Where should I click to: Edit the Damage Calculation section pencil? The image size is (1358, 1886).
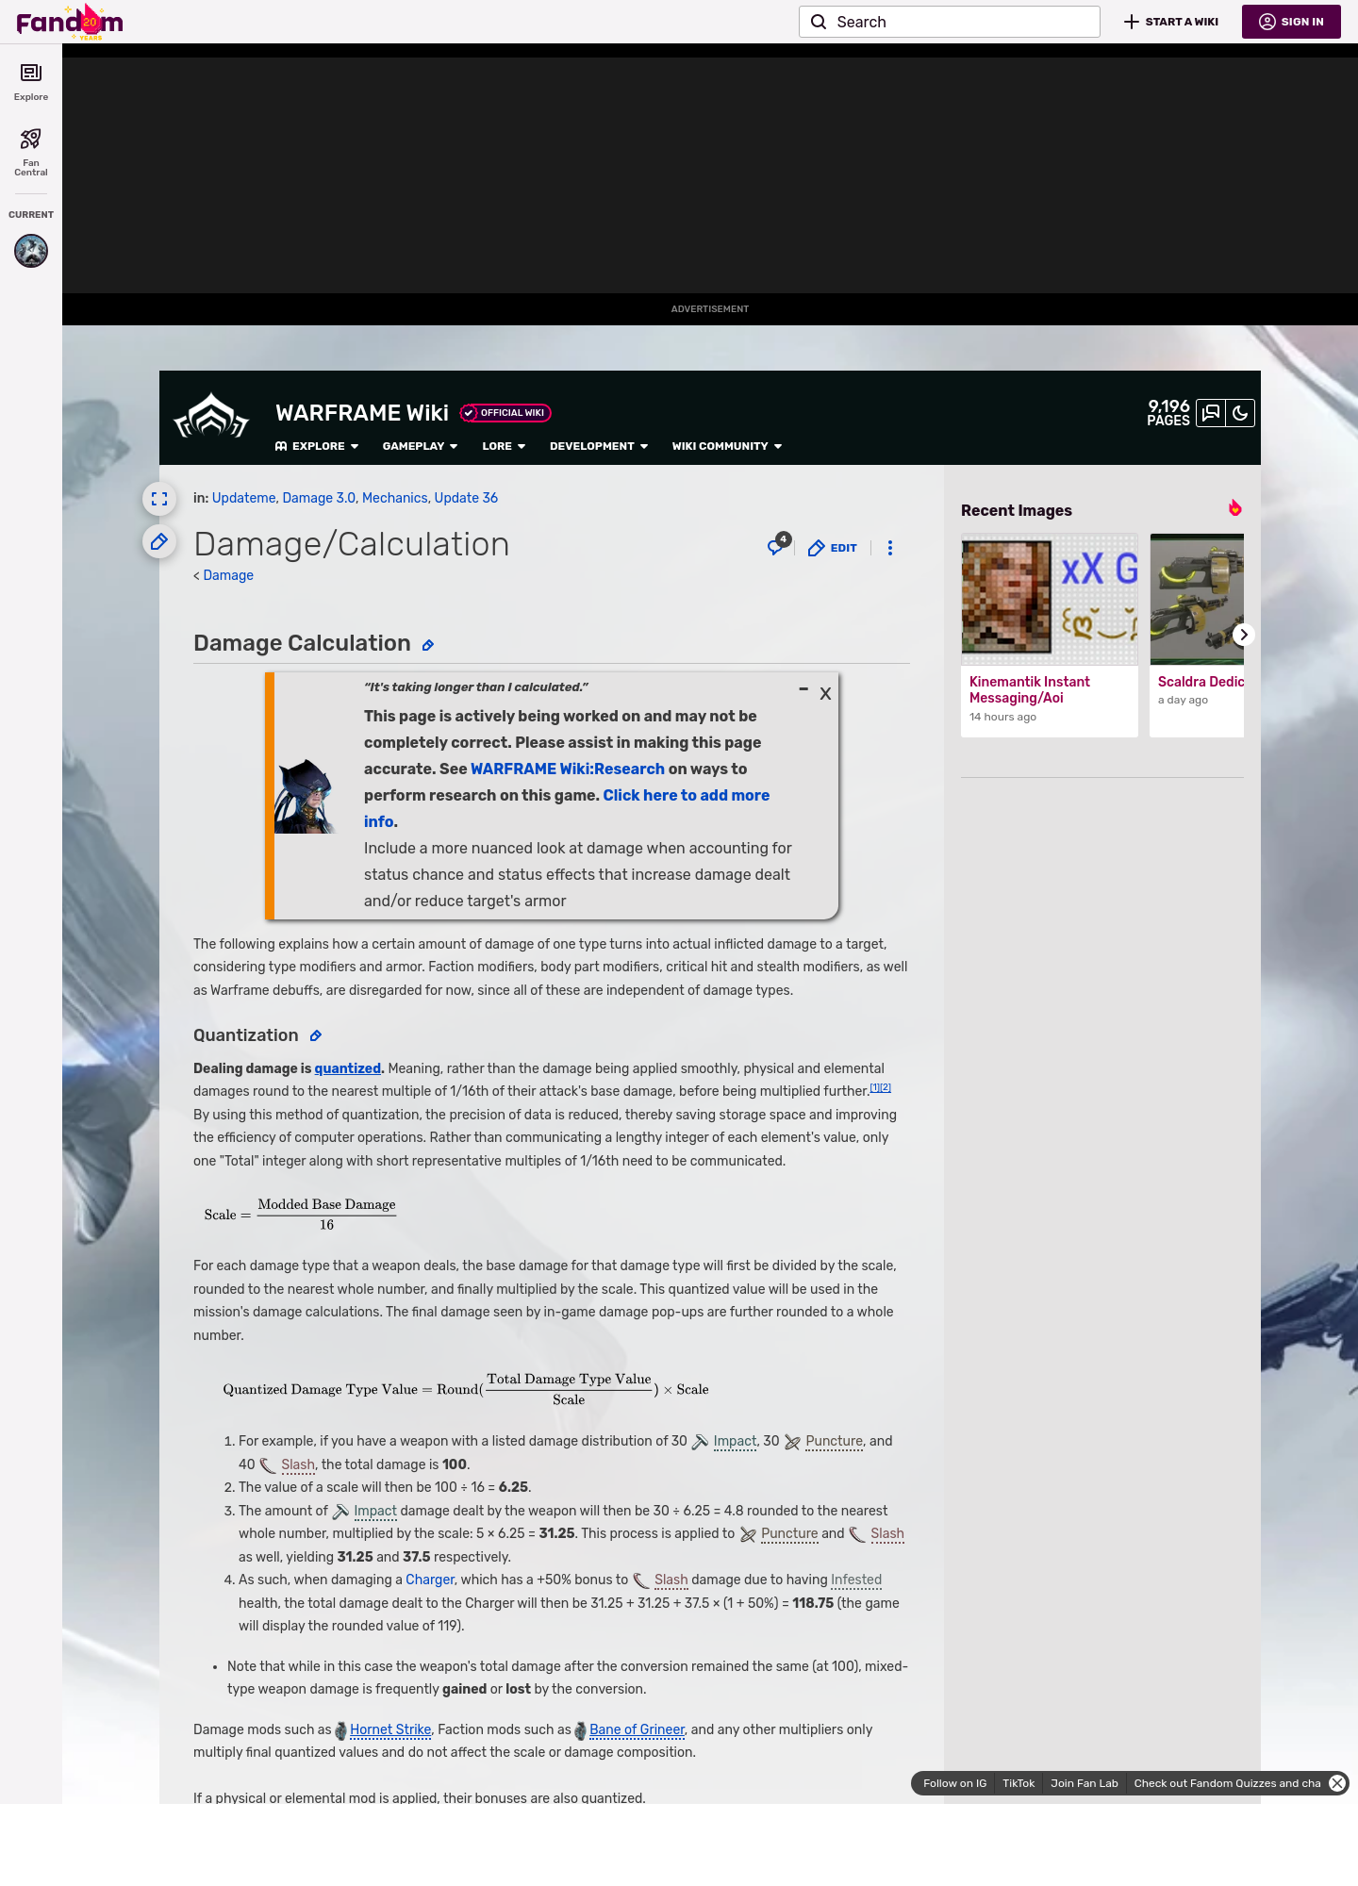pyautogui.click(x=428, y=646)
